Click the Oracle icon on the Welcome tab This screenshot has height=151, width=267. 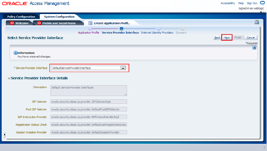[x=12, y=23]
